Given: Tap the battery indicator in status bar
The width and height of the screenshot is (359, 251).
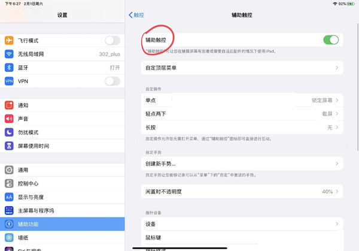Looking at the screenshot, I should point(351,4).
